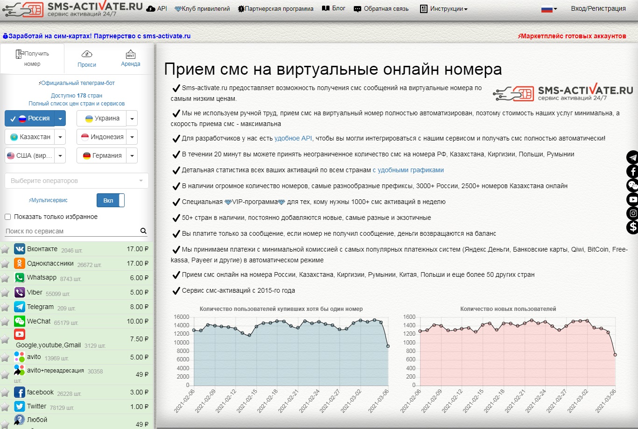
Task: Open the API menu item
Action: 156,9
